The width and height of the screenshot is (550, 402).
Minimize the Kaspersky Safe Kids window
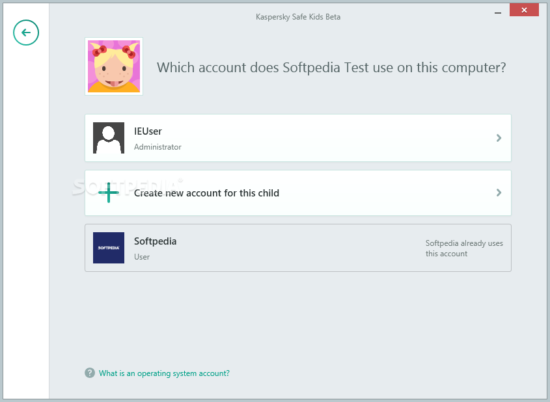pyautogui.click(x=498, y=12)
